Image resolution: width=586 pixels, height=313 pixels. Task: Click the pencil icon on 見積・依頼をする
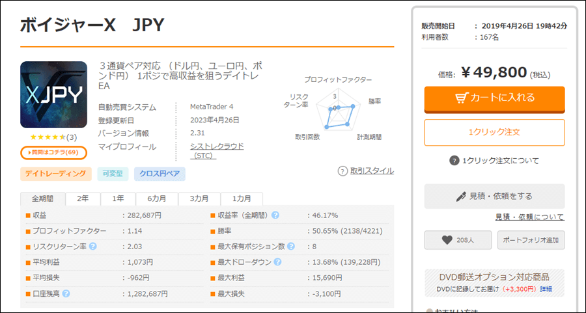[461, 197]
